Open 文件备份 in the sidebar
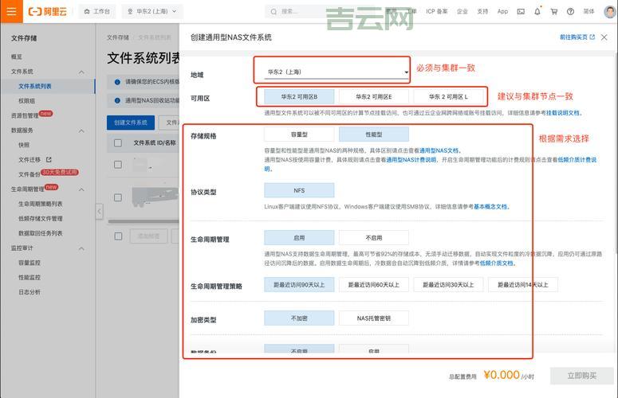Screen dimensions: 618x398 click(x=30, y=174)
